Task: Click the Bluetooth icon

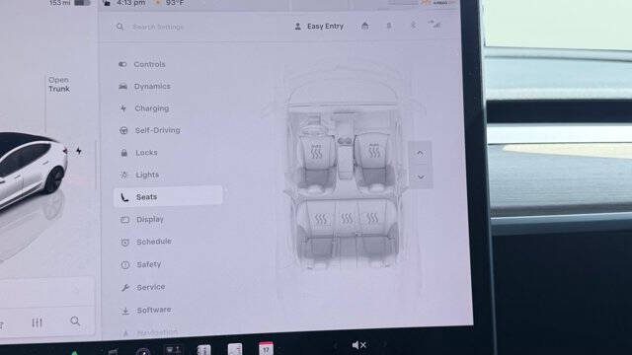Action: (x=413, y=26)
